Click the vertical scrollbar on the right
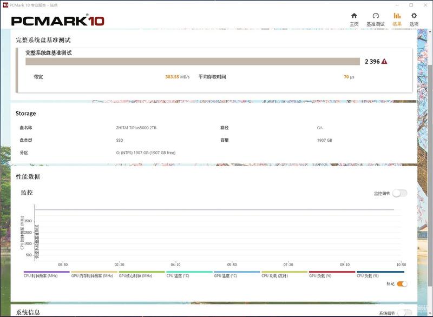This screenshot has height=317, width=433. point(430,175)
